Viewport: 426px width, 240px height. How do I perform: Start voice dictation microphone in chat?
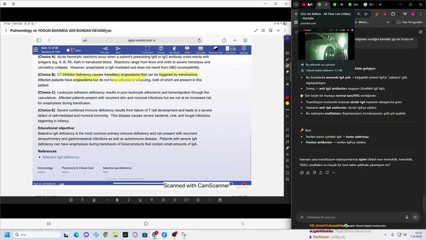click(x=407, y=217)
